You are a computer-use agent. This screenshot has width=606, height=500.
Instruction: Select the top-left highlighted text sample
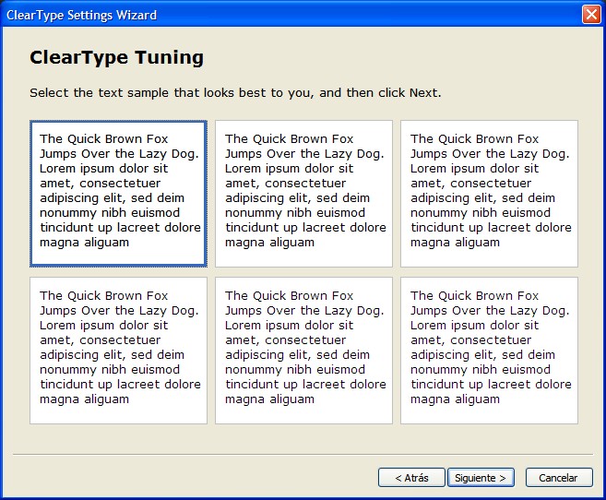[x=118, y=194]
